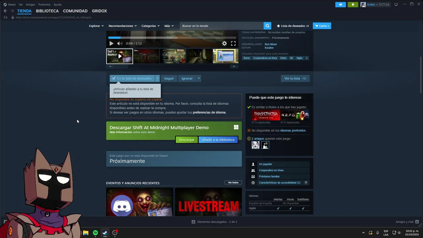423x238 pixels.
Task: Open Steam announcements megaphone button
Action: coord(340,5)
